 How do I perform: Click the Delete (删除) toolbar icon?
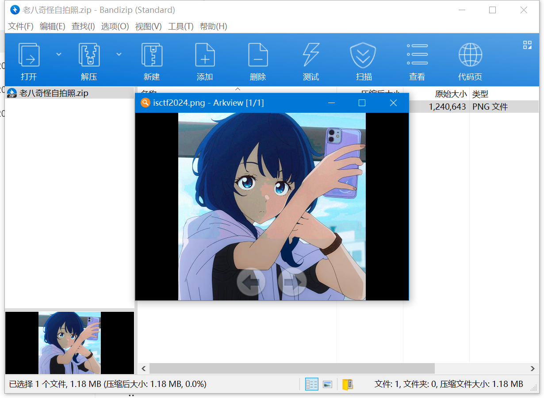tap(258, 55)
